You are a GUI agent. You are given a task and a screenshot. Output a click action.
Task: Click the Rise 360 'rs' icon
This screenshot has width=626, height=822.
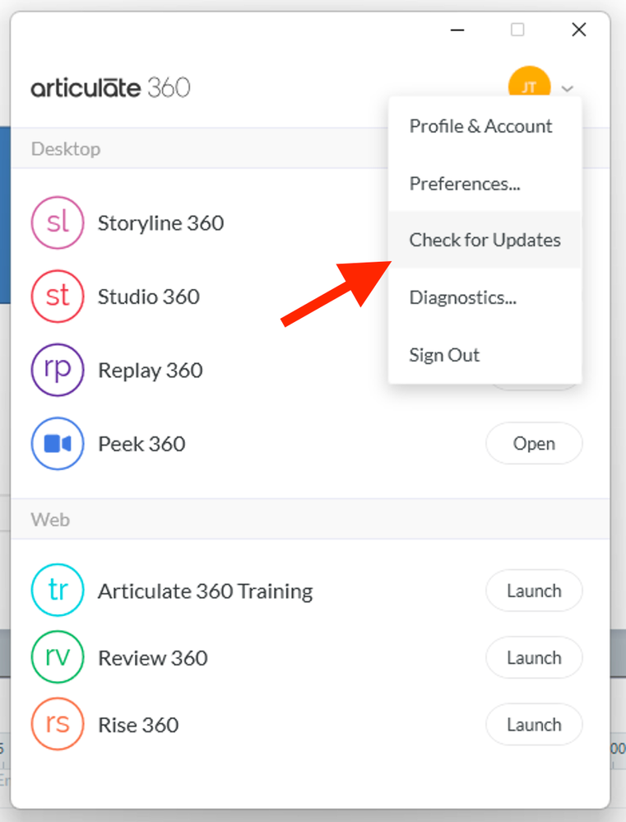coord(58,725)
